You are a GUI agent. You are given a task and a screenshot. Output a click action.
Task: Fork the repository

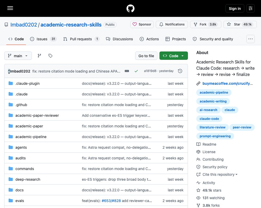tap(206, 24)
